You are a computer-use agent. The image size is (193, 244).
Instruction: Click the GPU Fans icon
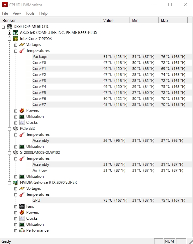(22, 206)
